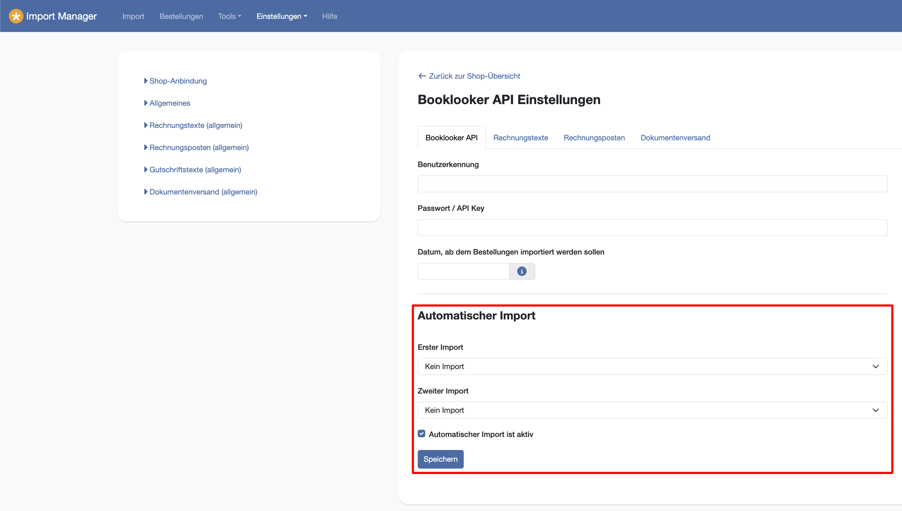
Task: Open the Hilfe navigation link
Action: tap(329, 16)
